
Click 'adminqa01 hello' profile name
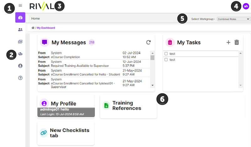pos(54,109)
